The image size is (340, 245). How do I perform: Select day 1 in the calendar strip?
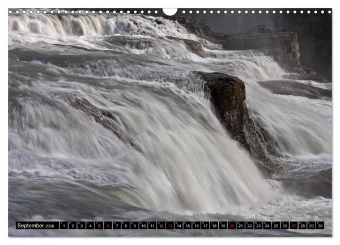click(x=63, y=226)
